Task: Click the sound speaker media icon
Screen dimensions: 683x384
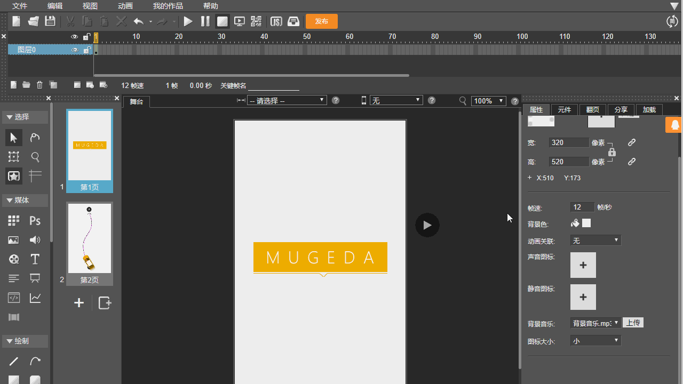Action: click(35, 240)
